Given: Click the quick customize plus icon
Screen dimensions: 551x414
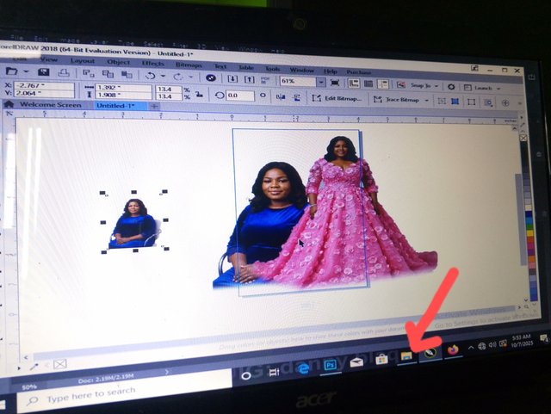Looking at the screenshot, I should [505, 103].
